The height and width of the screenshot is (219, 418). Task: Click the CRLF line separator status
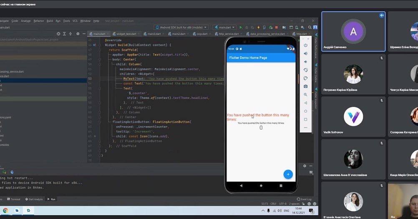[x=273, y=204]
